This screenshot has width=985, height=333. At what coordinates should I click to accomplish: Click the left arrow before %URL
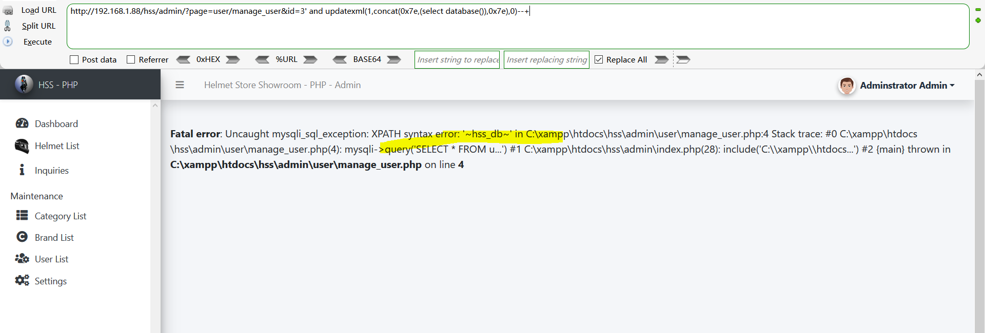pos(262,59)
